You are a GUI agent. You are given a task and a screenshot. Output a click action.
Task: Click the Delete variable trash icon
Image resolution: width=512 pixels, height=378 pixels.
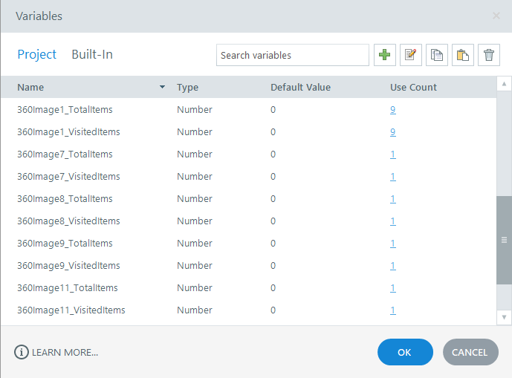[489, 55]
